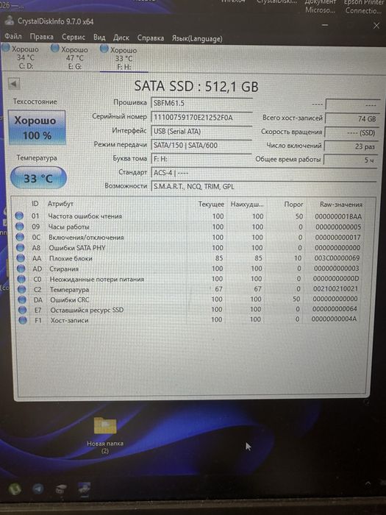Close the CrystalDiskInfo window
The image size is (386, 515).
coord(376,26)
